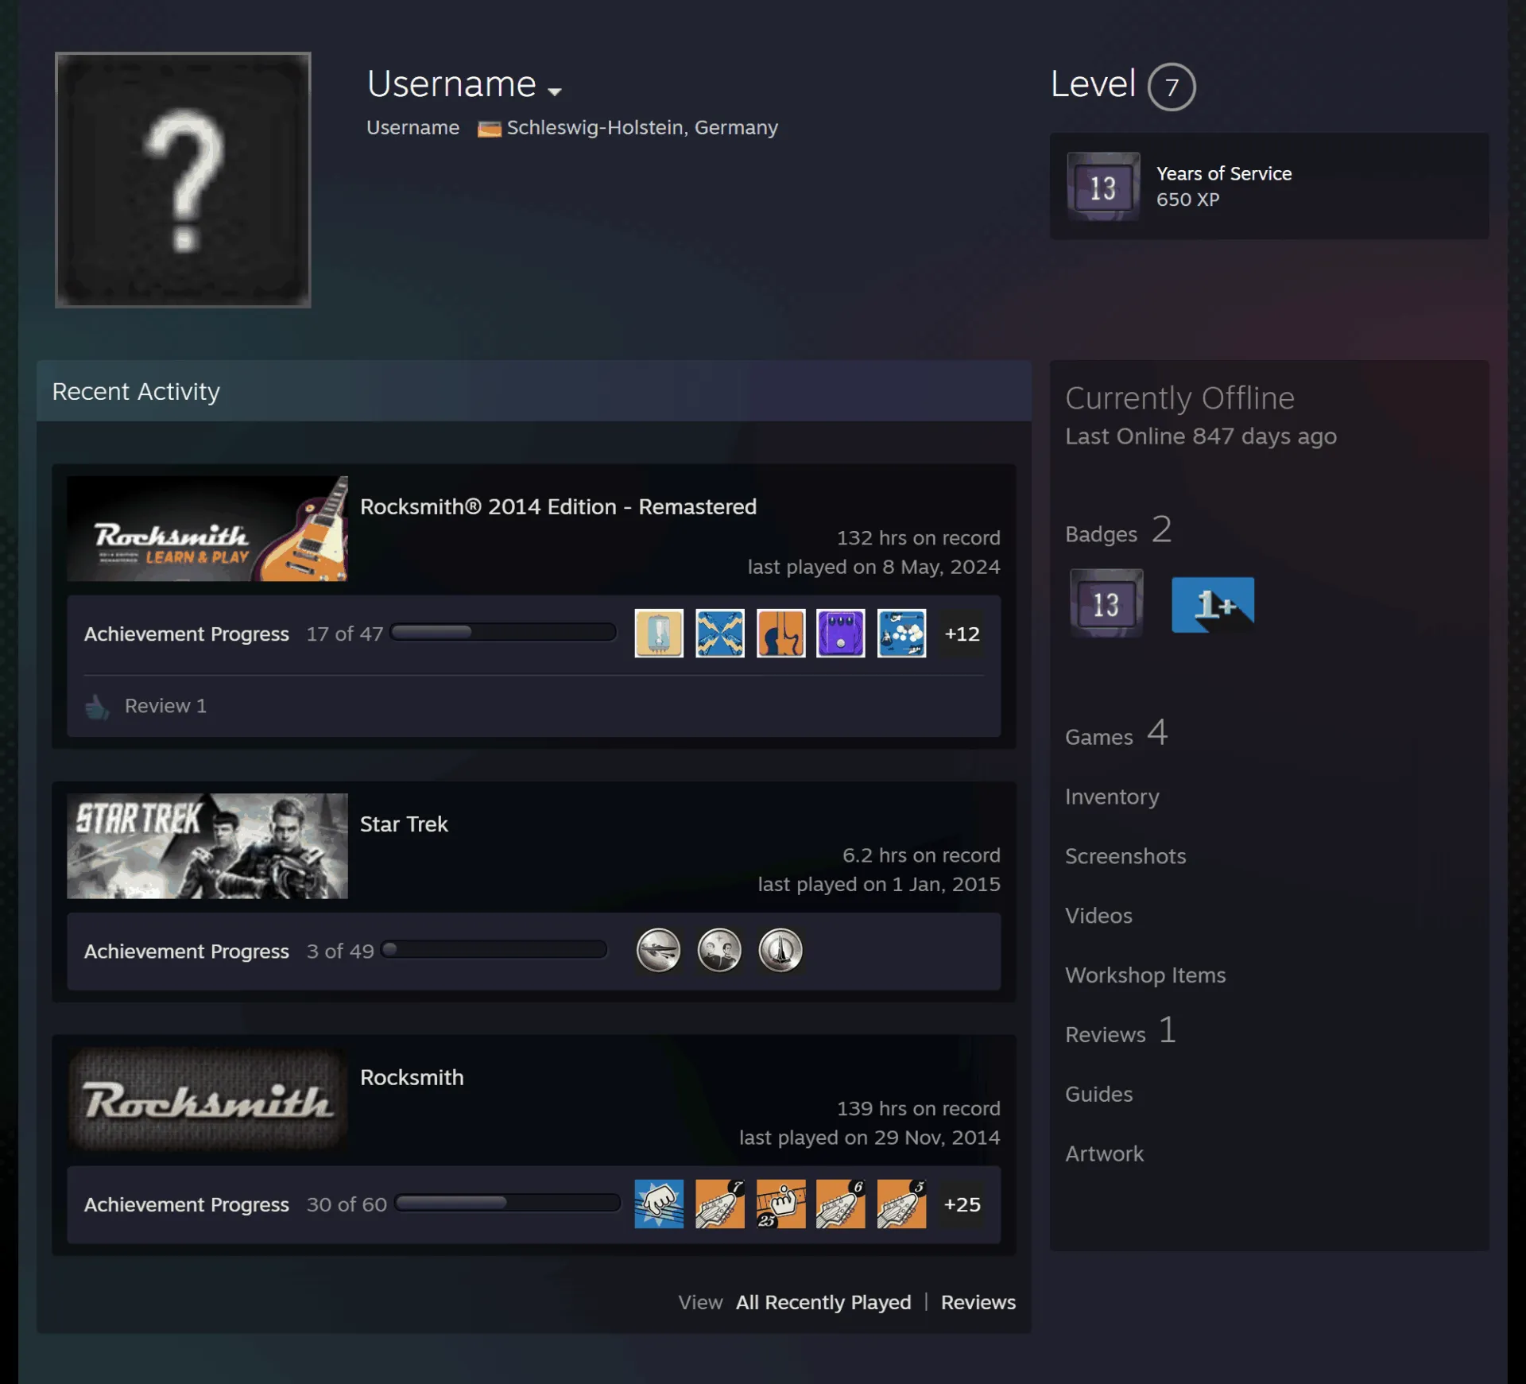Open the Reviews link at bottom of Recent Activity

click(x=978, y=1302)
